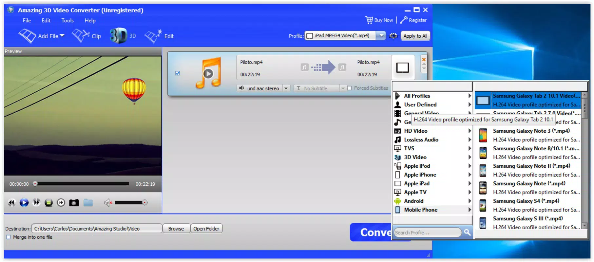Image resolution: width=594 pixels, height=262 pixels.
Task: Remove Piloto.mp4 with orange X
Action: point(424,60)
